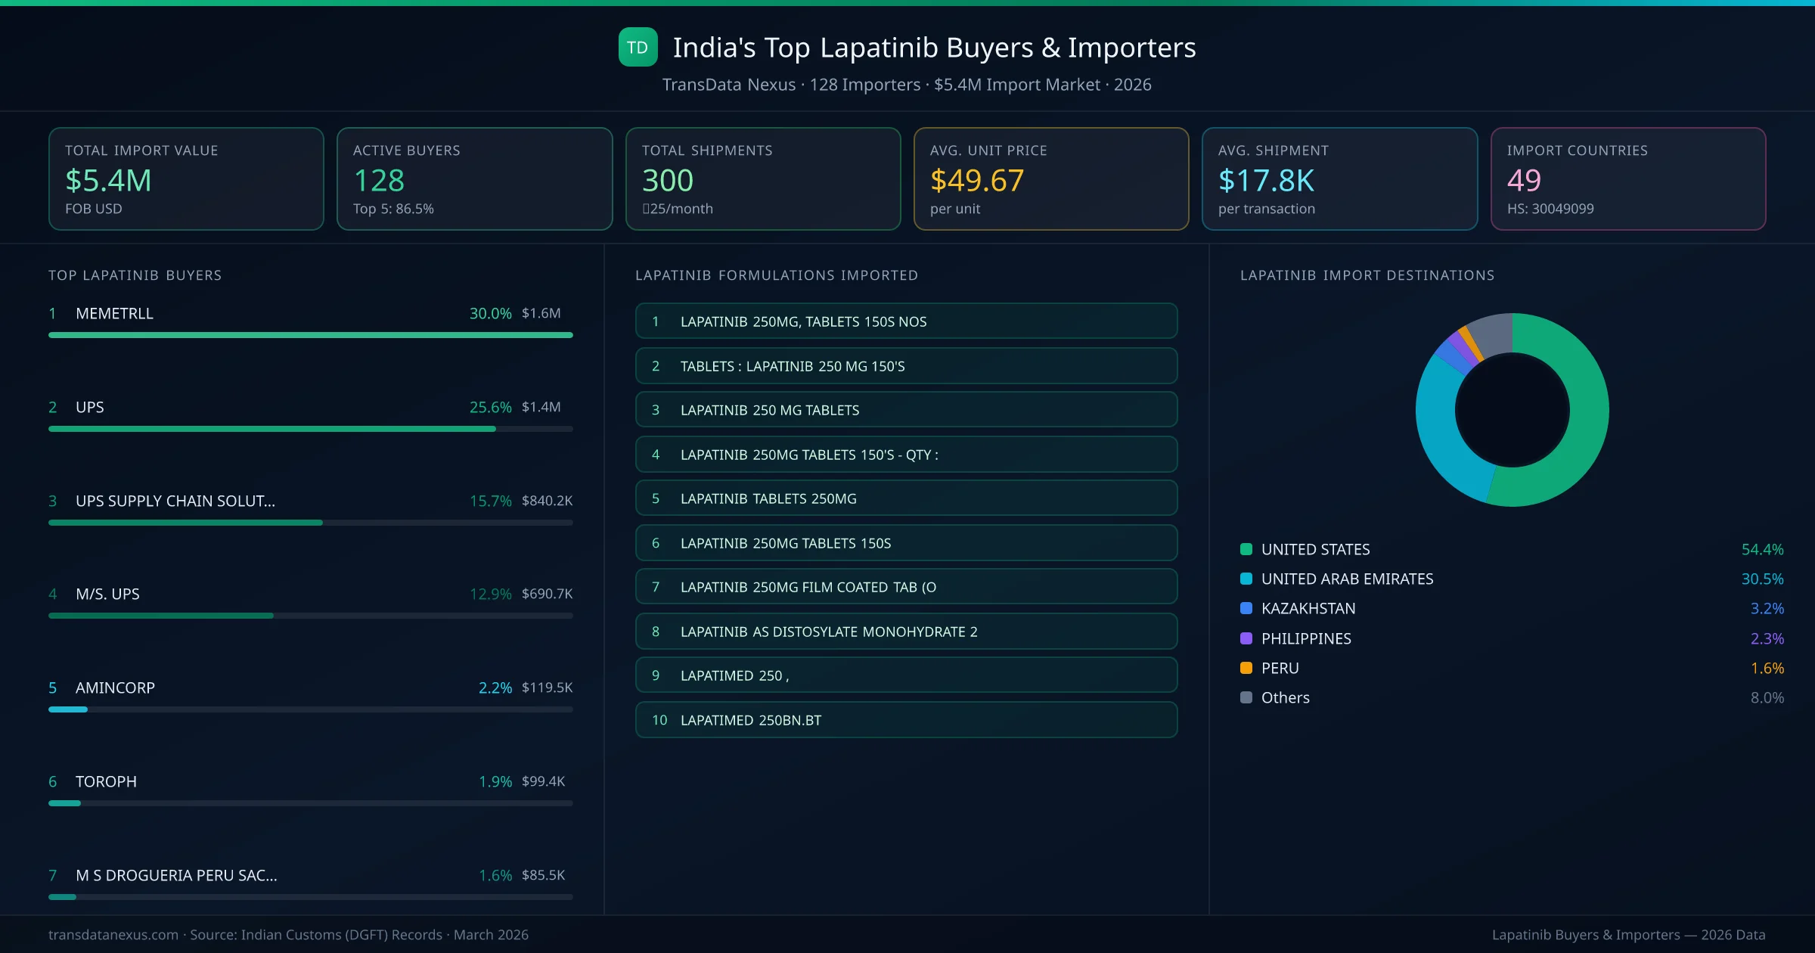The image size is (1815, 953).
Task: Expand formulation 8 LAPATINIB AS DISTOSYLATE MONOHYDRATE
Action: pos(906,631)
